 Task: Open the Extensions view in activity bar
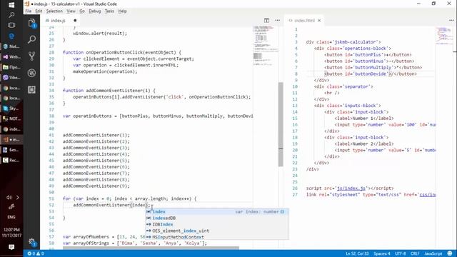coord(31,89)
